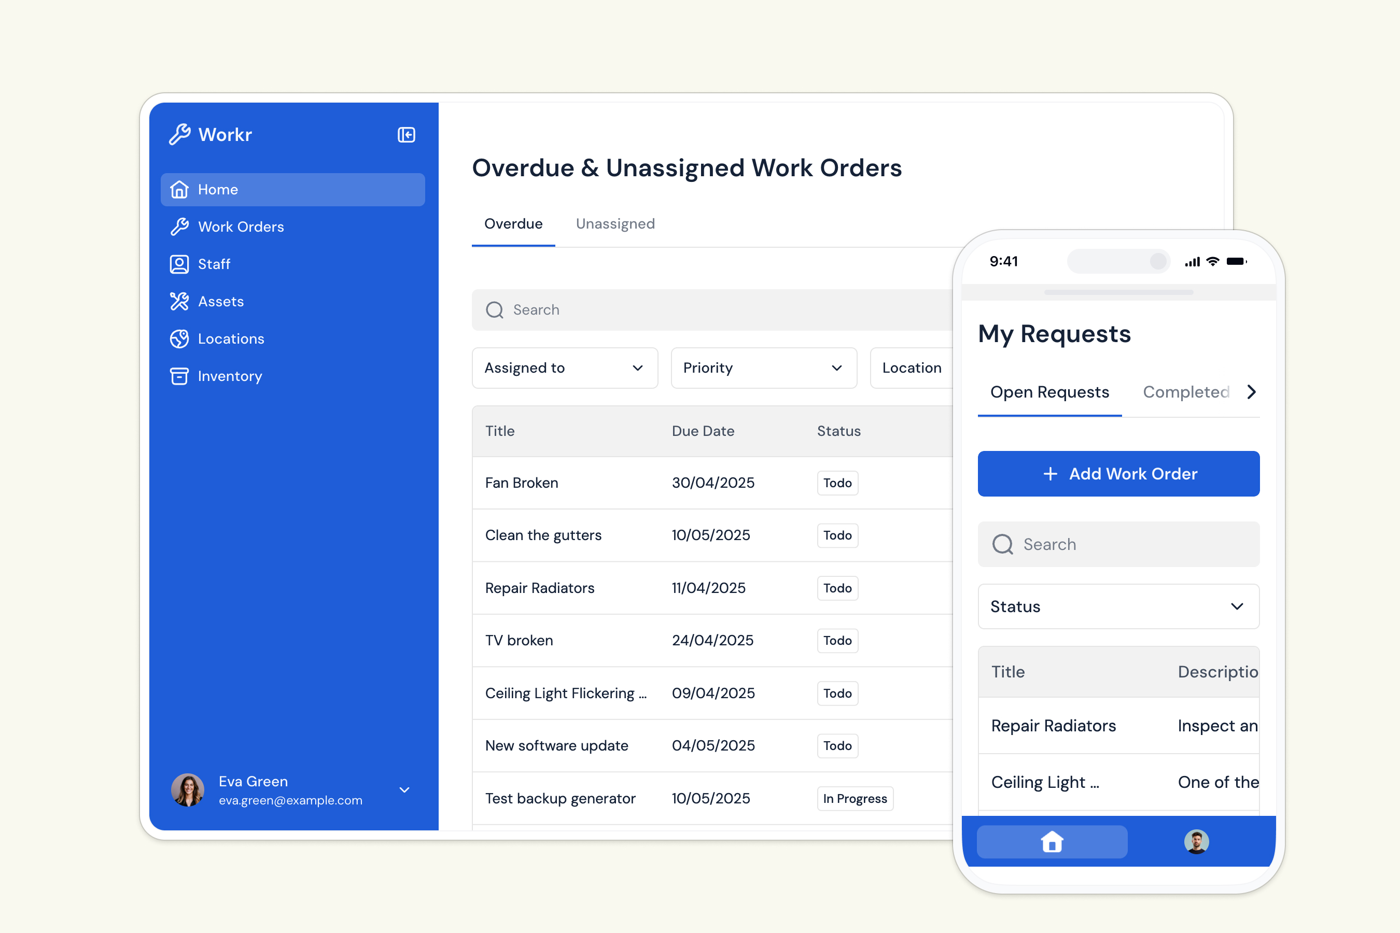
Task: Click the phone Title column header
Action: pyautogui.click(x=1007, y=672)
